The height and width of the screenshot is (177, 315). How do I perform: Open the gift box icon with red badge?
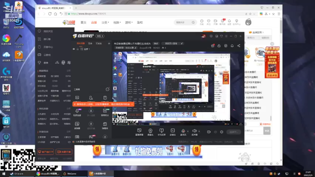(213, 46)
